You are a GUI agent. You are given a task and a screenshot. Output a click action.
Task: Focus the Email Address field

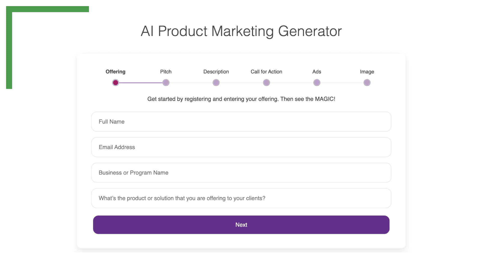click(x=241, y=147)
